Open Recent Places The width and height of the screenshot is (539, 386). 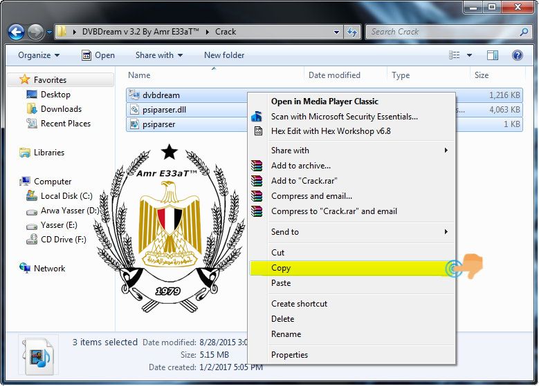(65, 124)
